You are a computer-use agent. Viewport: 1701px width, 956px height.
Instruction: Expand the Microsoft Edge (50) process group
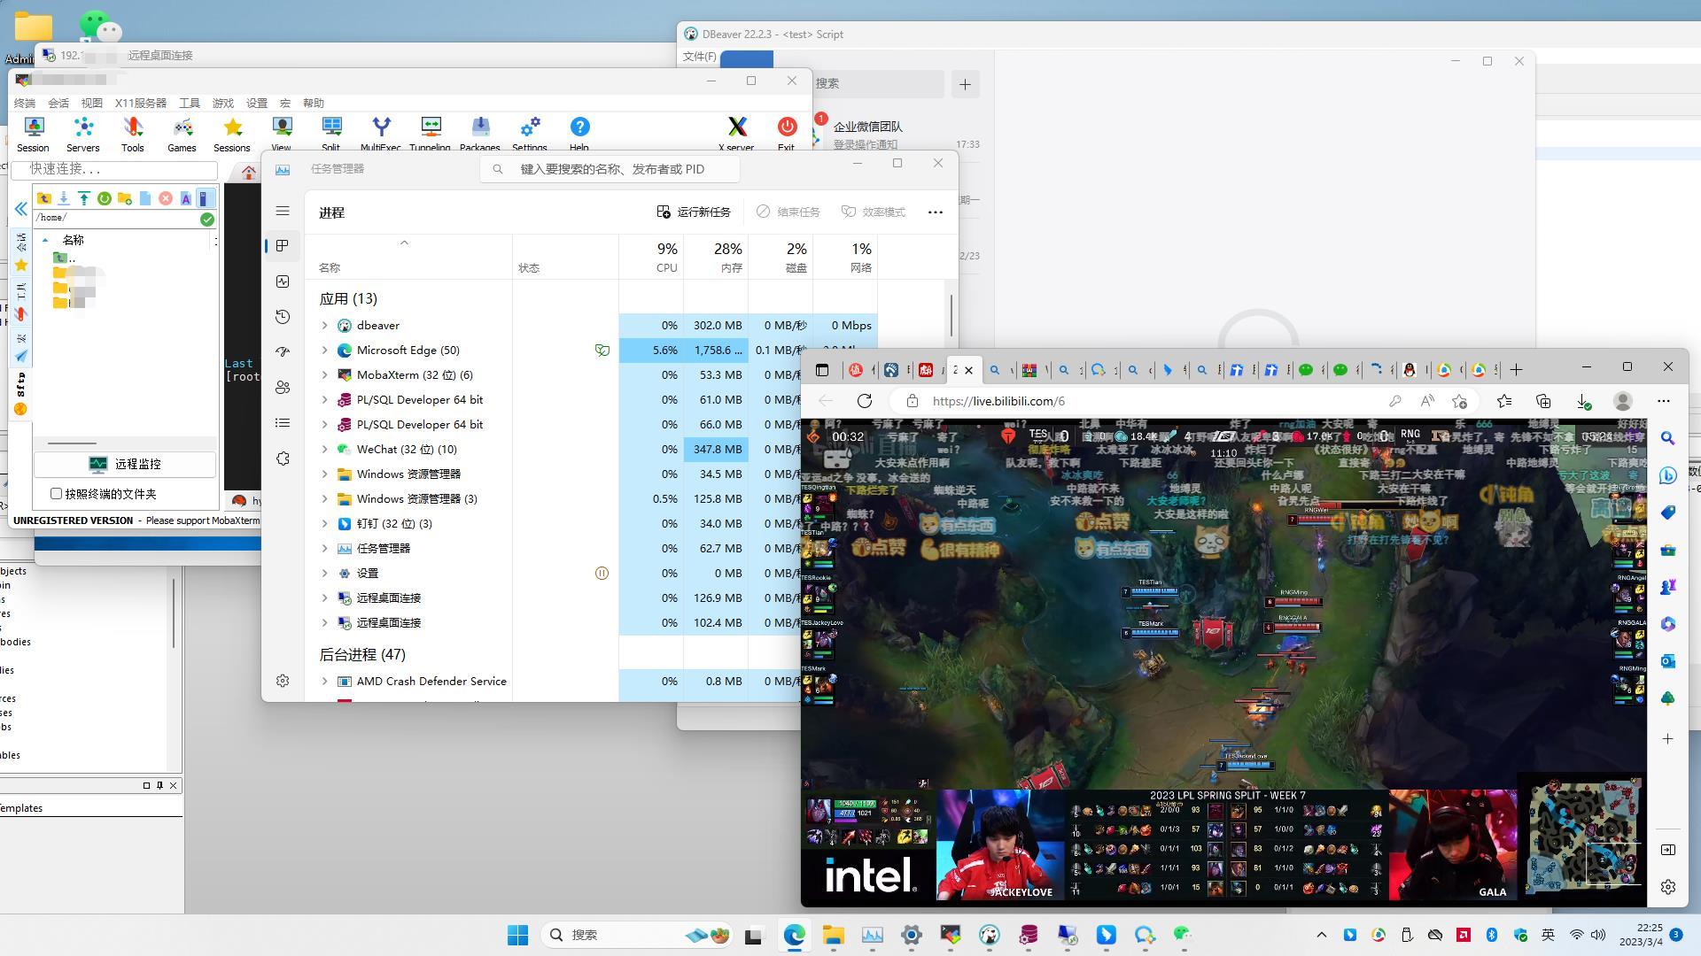(324, 350)
